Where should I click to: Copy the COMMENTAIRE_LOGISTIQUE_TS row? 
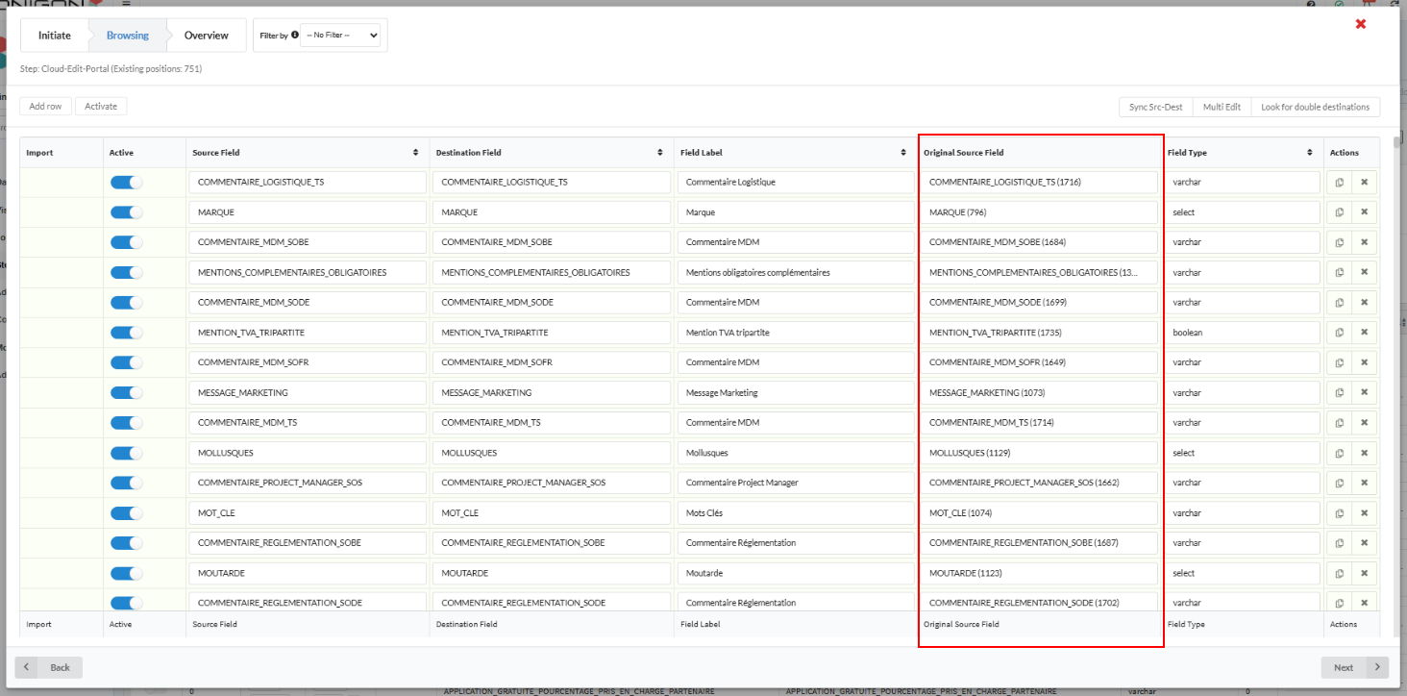click(1339, 182)
